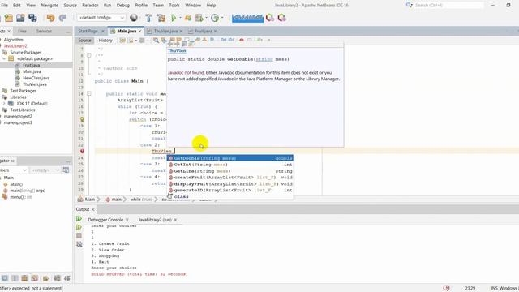519x292 pixels.
Task: Select createFruit completion item
Action: pyautogui.click(x=230, y=178)
